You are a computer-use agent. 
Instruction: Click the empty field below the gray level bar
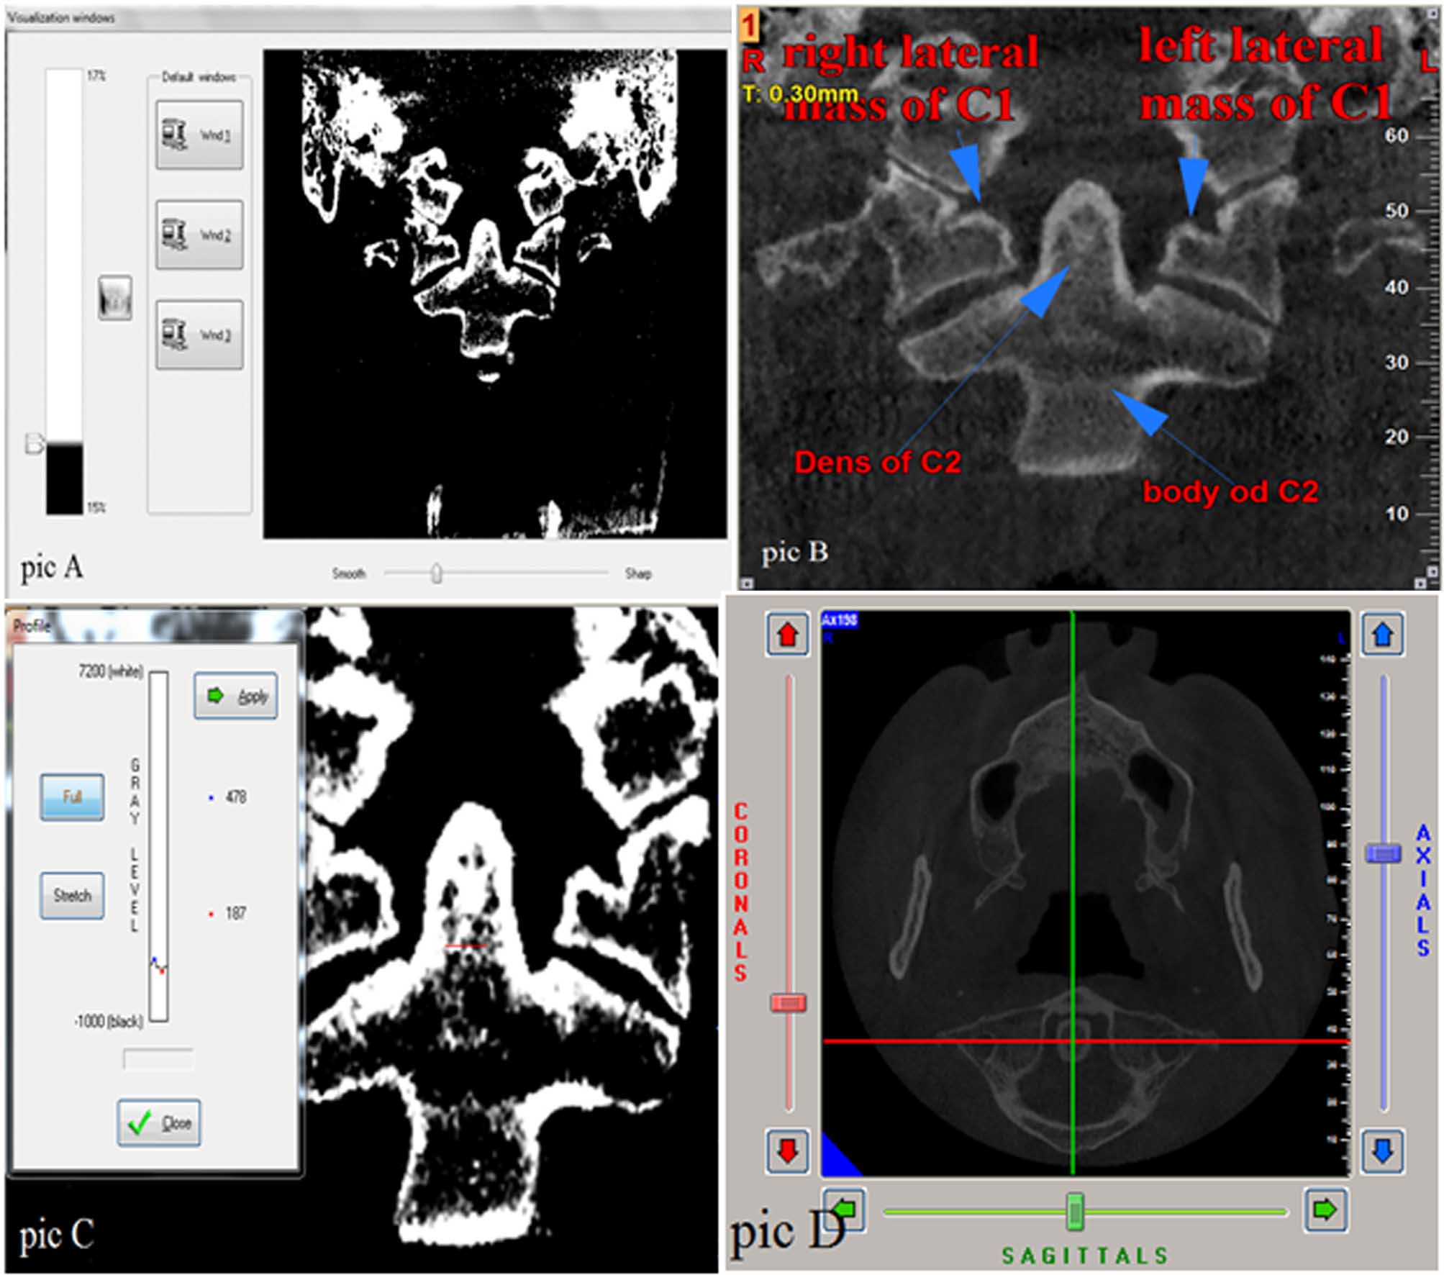[158, 1059]
